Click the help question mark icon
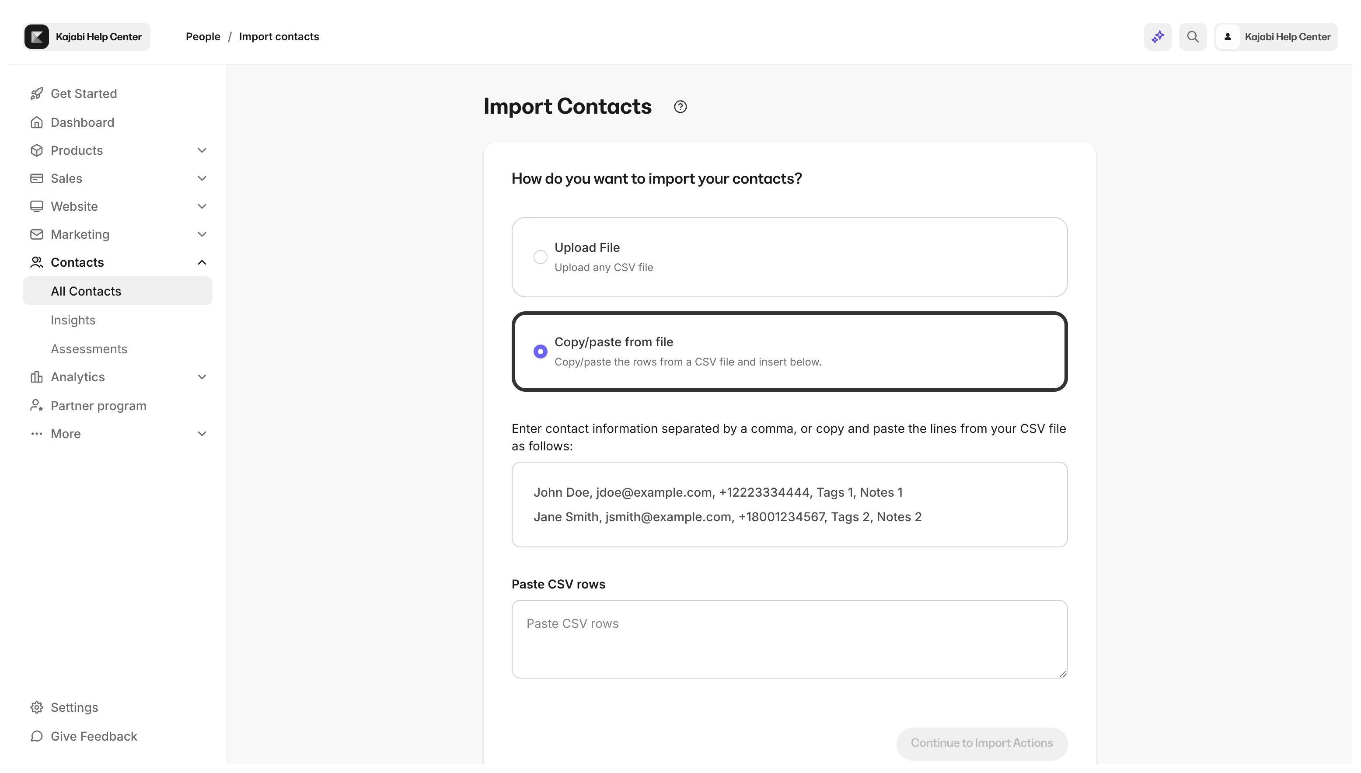The width and height of the screenshot is (1361, 773). [680, 107]
